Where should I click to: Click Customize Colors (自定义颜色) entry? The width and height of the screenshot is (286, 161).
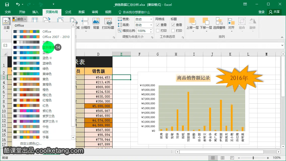[31, 143]
